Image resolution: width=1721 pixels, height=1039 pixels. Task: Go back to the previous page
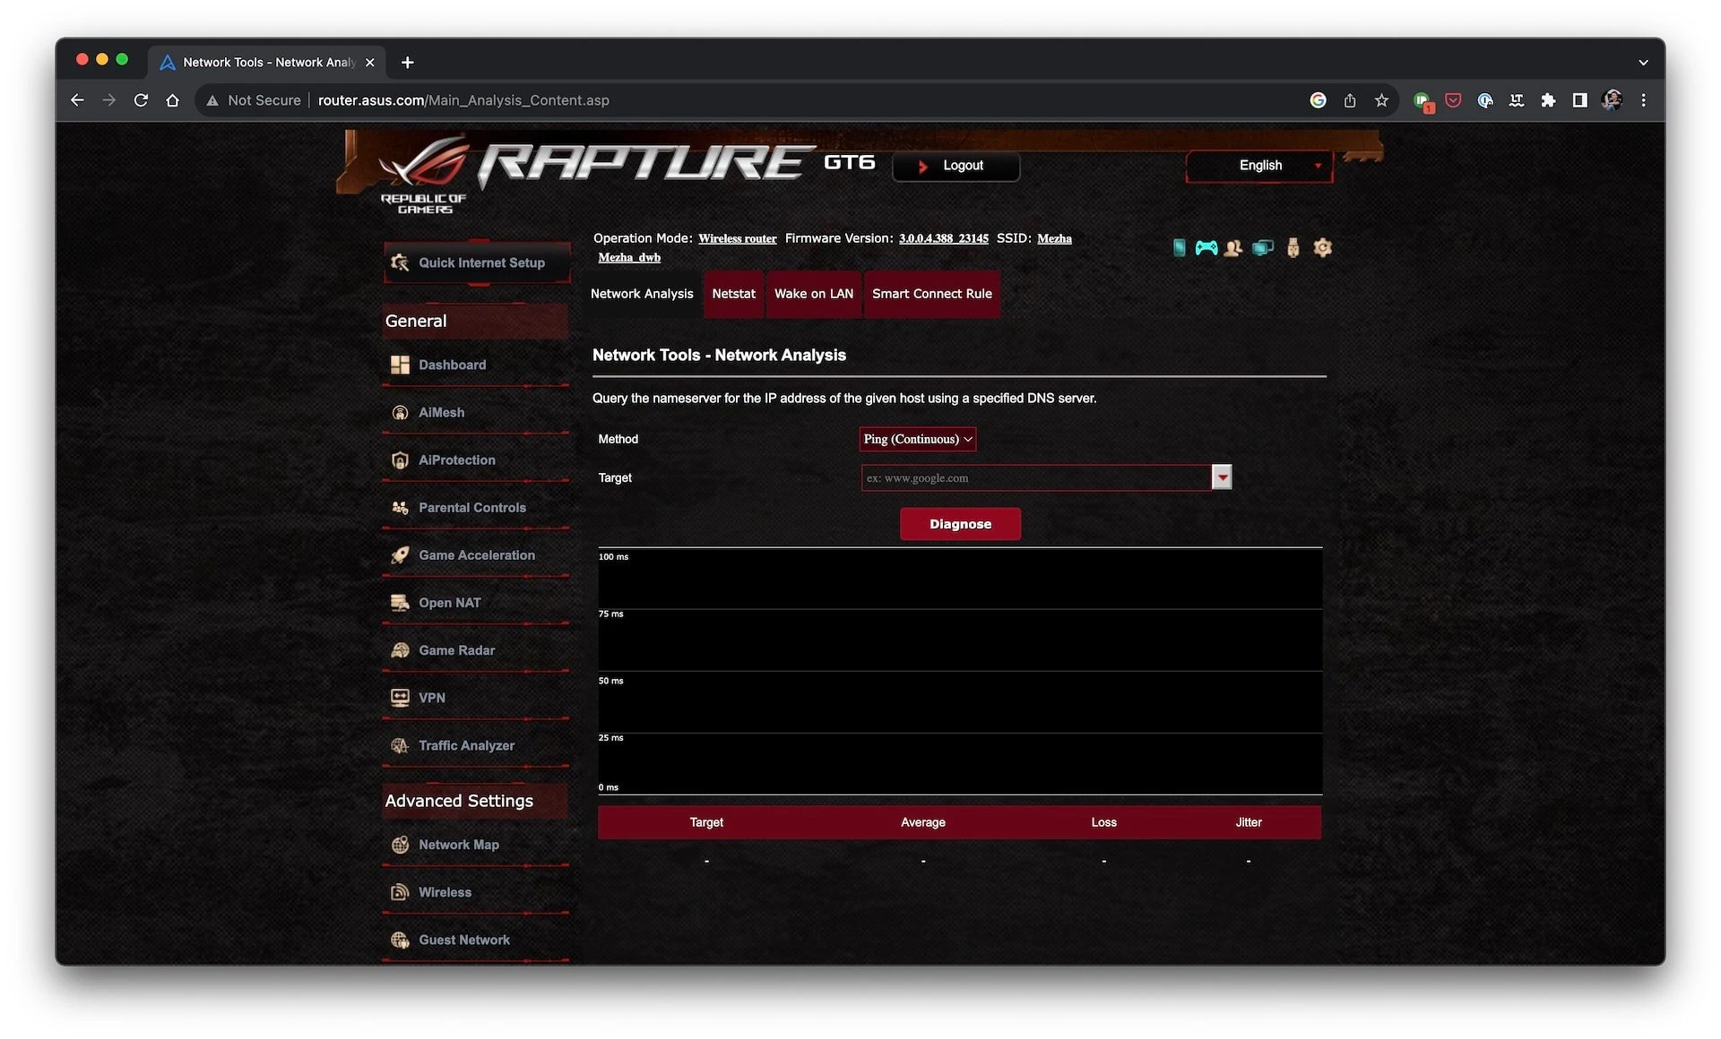(x=77, y=100)
